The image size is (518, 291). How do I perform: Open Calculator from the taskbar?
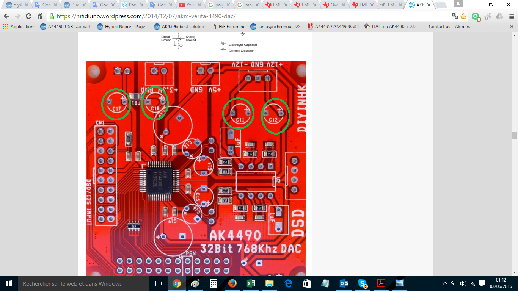click(x=213, y=283)
